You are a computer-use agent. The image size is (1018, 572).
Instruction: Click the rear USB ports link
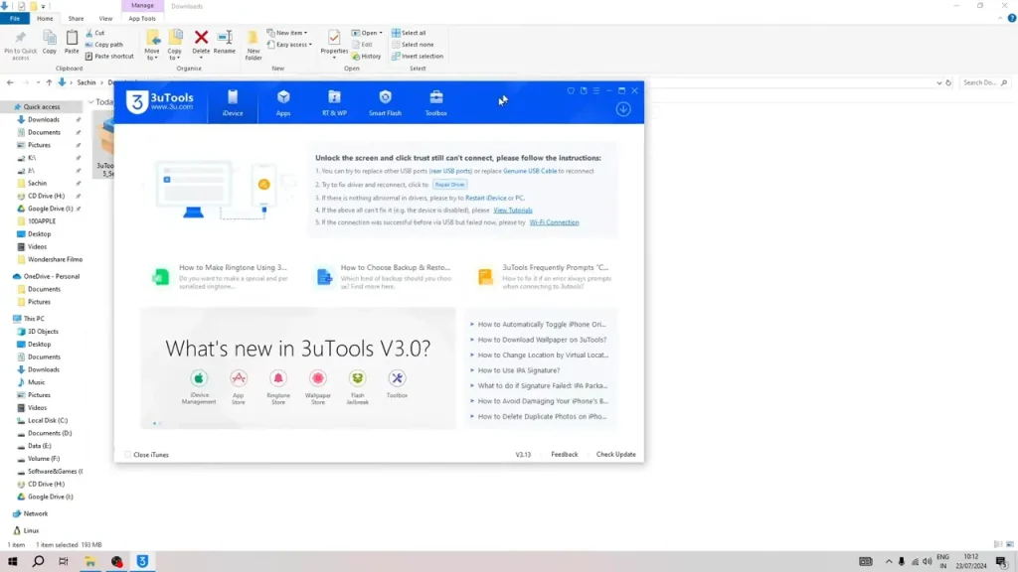click(450, 171)
